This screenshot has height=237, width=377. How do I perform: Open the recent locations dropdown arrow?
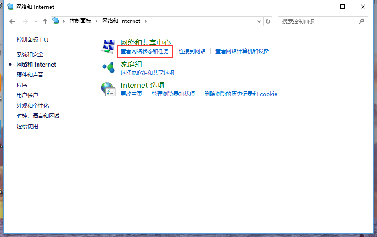point(36,21)
